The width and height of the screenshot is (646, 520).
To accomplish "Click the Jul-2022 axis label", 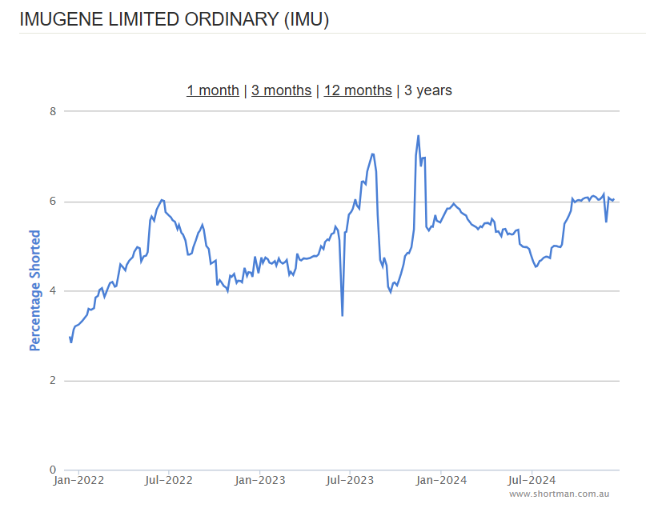I will pos(168,480).
